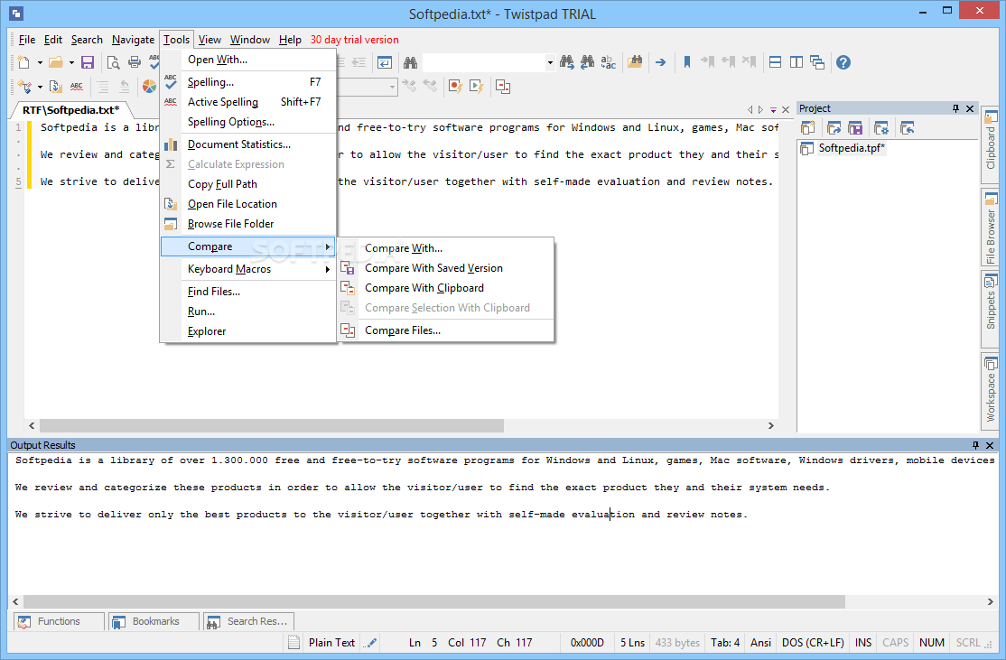Open the document tab list dropdown arrow
This screenshot has width=1006, height=660.
tap(773, 109)
